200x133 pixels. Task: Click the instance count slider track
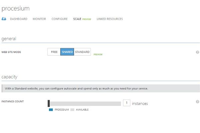point(85,103)
